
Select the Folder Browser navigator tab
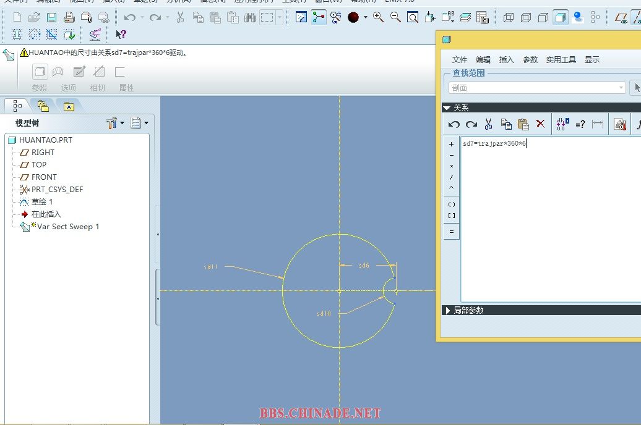click(43, 106)
